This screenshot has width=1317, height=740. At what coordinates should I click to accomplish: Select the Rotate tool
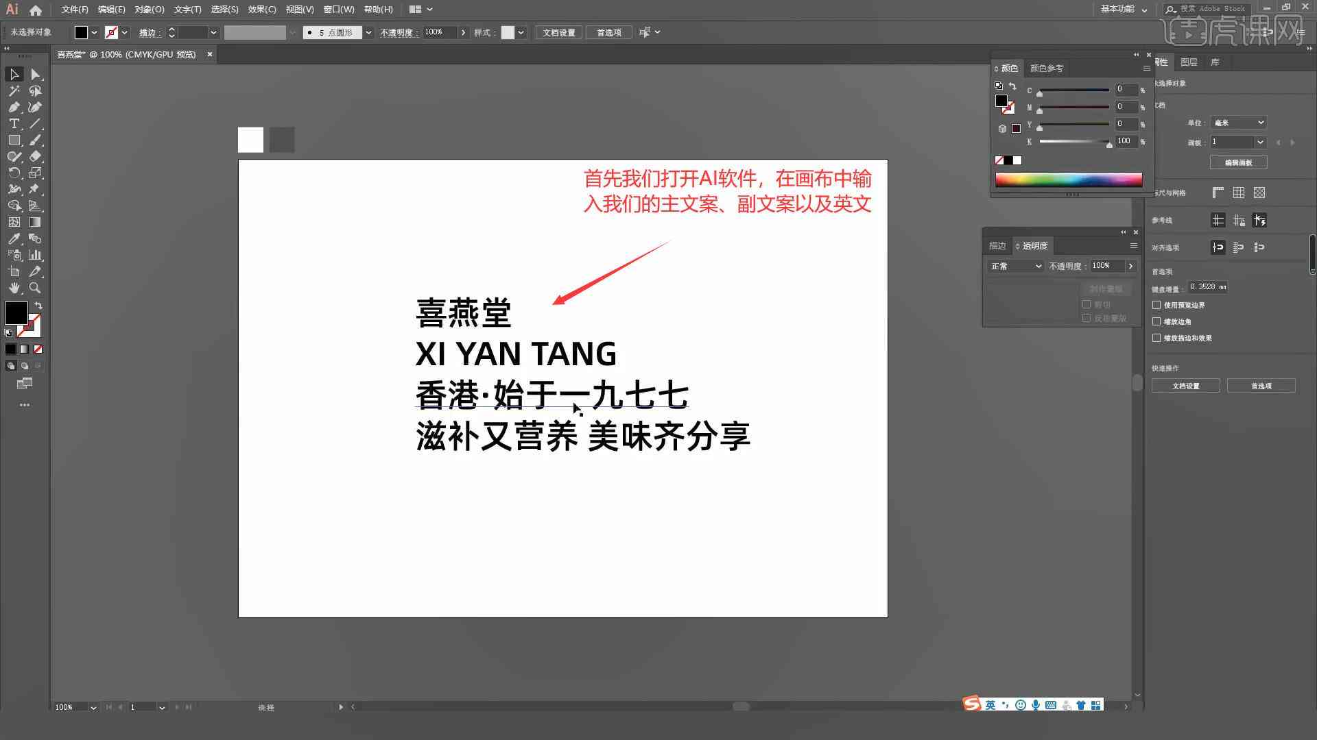click(14, 173)
